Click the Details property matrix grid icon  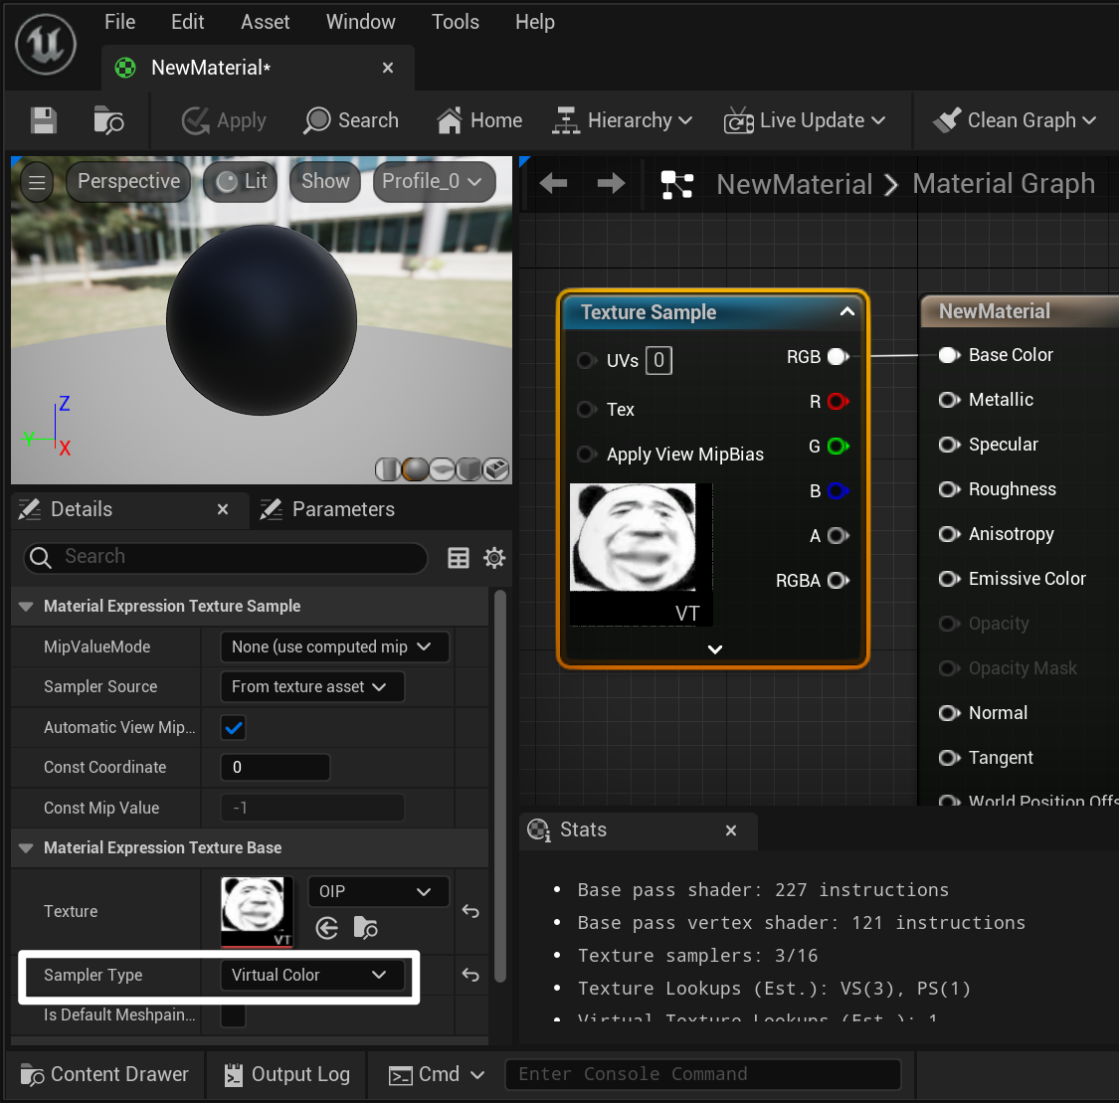click(459, 558)
